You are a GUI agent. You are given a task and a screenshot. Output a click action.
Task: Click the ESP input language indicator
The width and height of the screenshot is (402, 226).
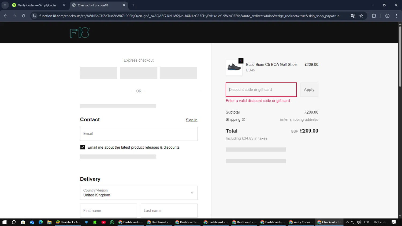pyautogui.click(x=367, y=222)
